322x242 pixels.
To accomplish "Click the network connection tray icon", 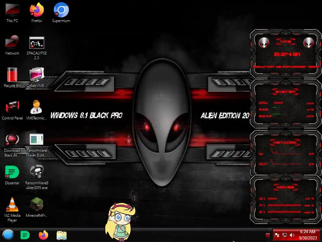I will point(284,235).
